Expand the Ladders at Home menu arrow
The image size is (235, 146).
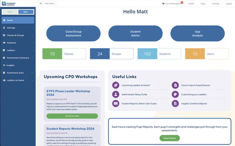tap(32, 80)
